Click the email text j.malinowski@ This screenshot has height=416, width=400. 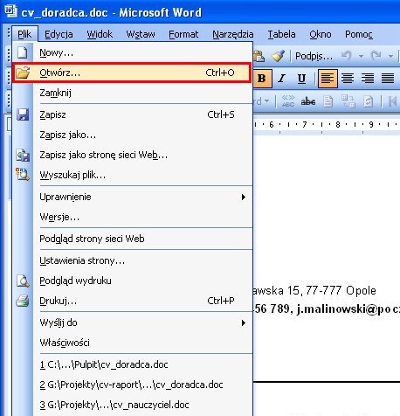[x=337, y=309]
